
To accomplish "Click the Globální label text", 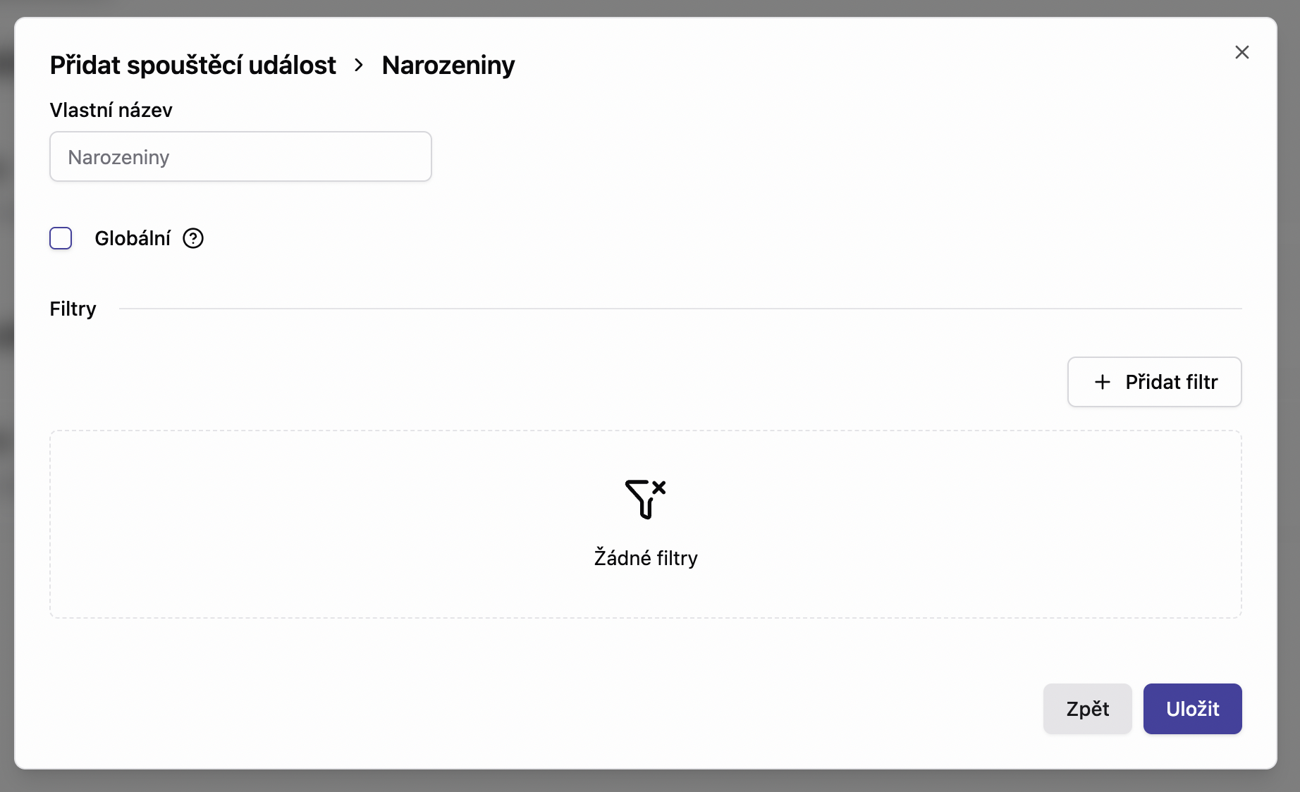I will click(133, 239).
